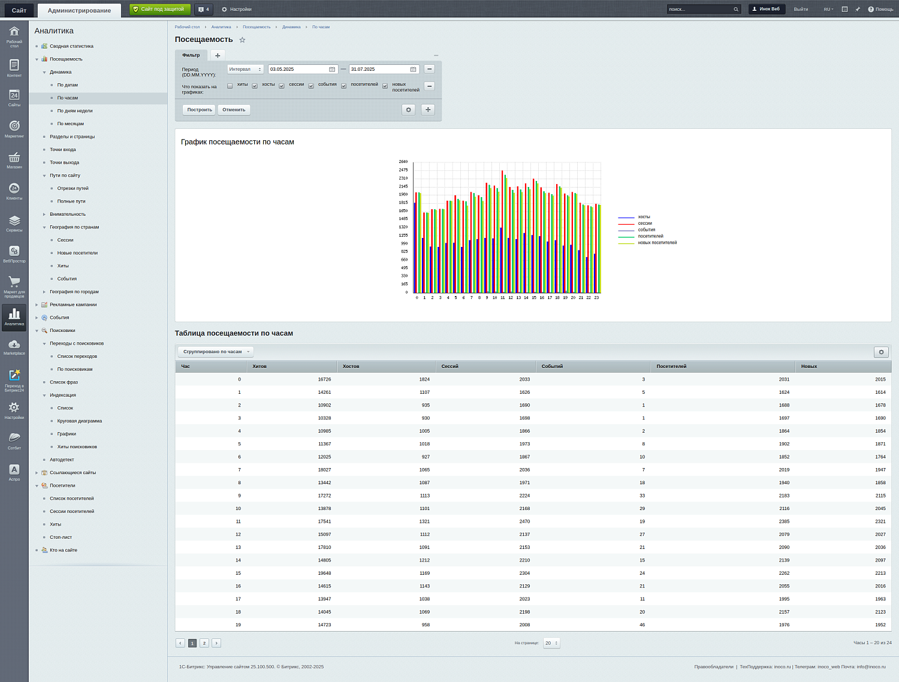Screen dimensions: 899x682
Task: Expand the Рекламные кампании tree node
Action: pyautogui.click(x=37, y=305)
